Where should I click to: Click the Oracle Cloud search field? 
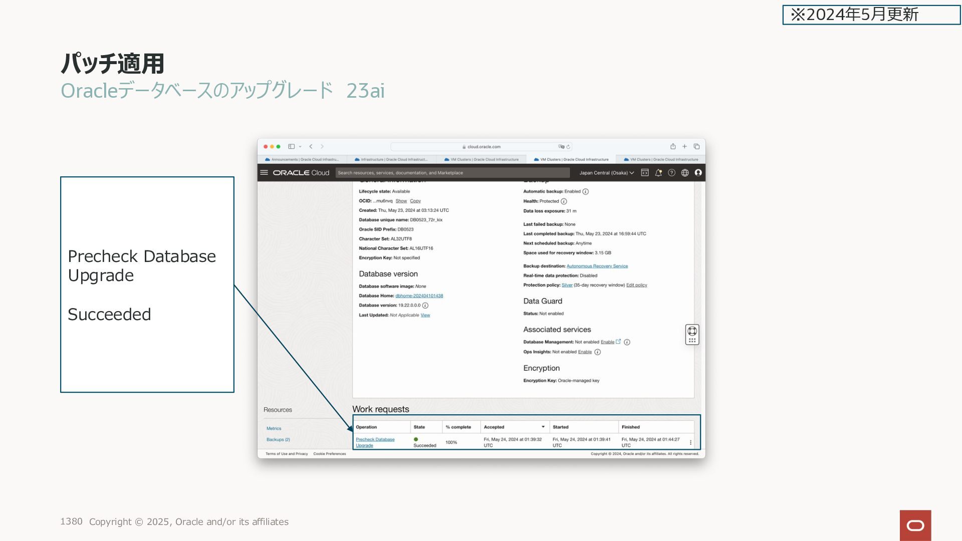click(x=452, y=173)
